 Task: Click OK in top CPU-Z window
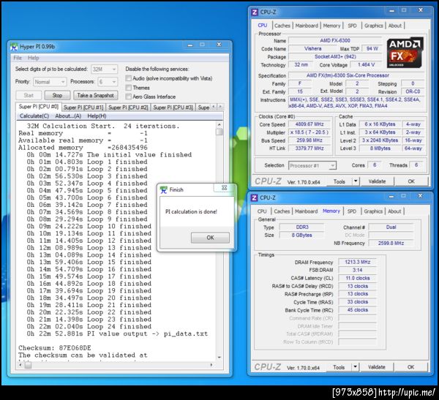pyautogui.click(x=411, y=181)
